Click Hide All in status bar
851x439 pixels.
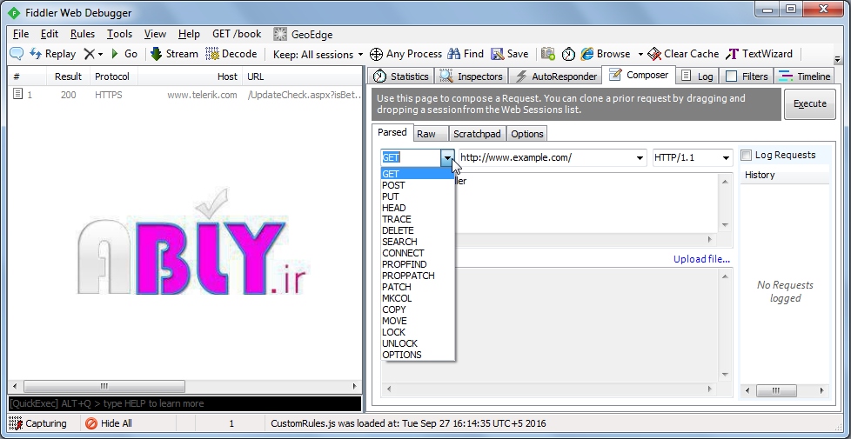(109, 424)
